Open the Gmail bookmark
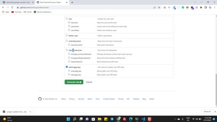 pyautogui.click(x=28, y=12)
